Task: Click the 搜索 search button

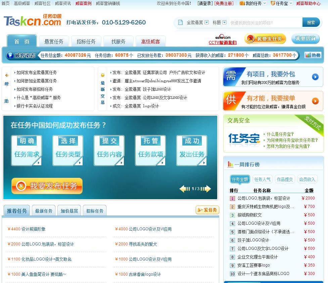Action: coord(312,22)
